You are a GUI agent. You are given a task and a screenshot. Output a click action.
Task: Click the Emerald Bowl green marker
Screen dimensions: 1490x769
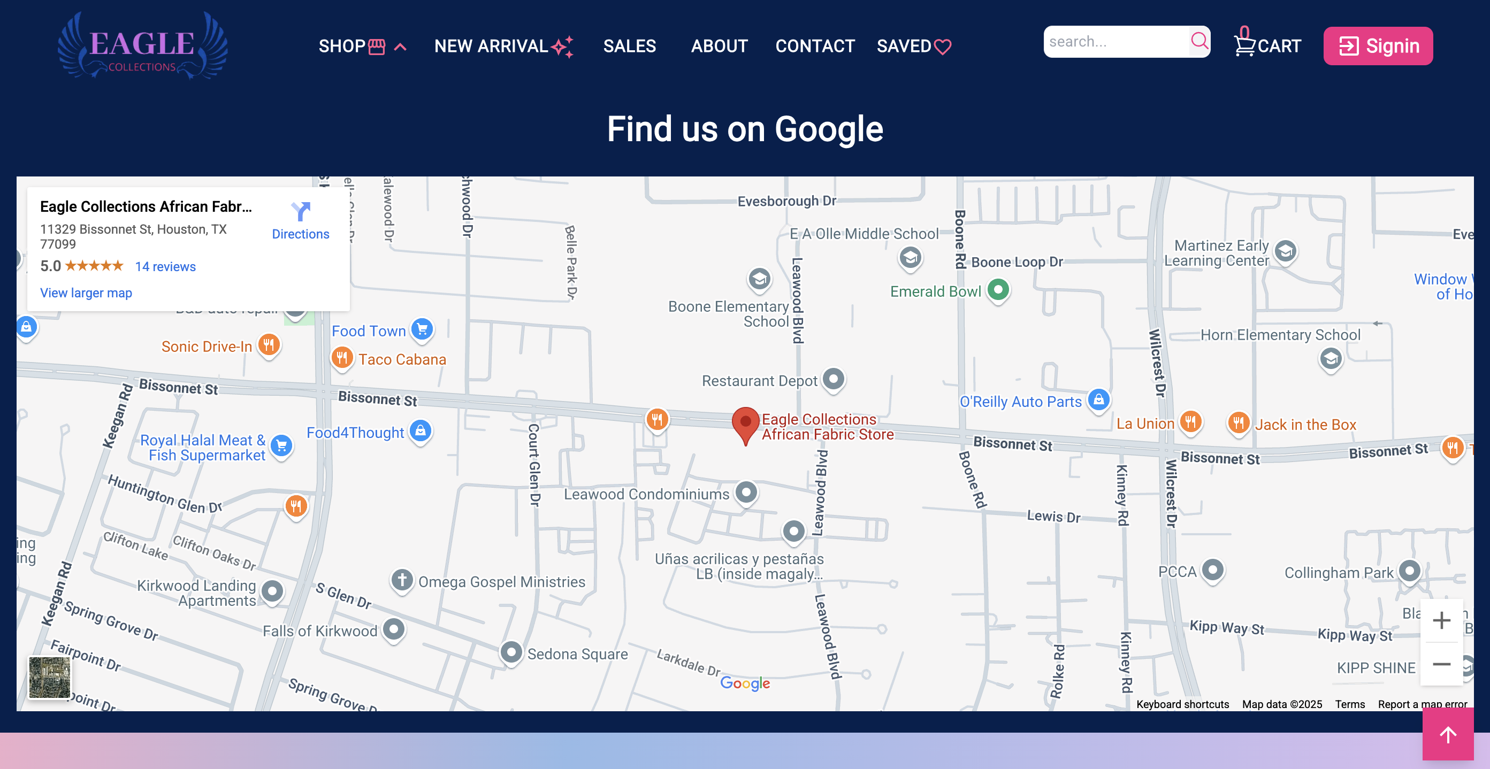tap(998, 289)
